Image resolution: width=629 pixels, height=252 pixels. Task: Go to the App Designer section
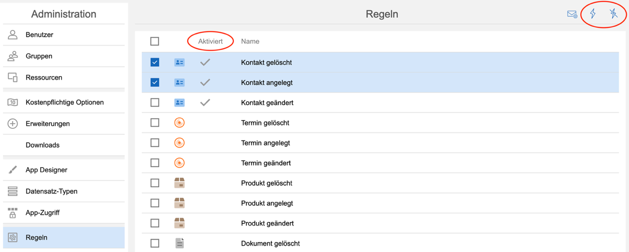pos(46,170)
